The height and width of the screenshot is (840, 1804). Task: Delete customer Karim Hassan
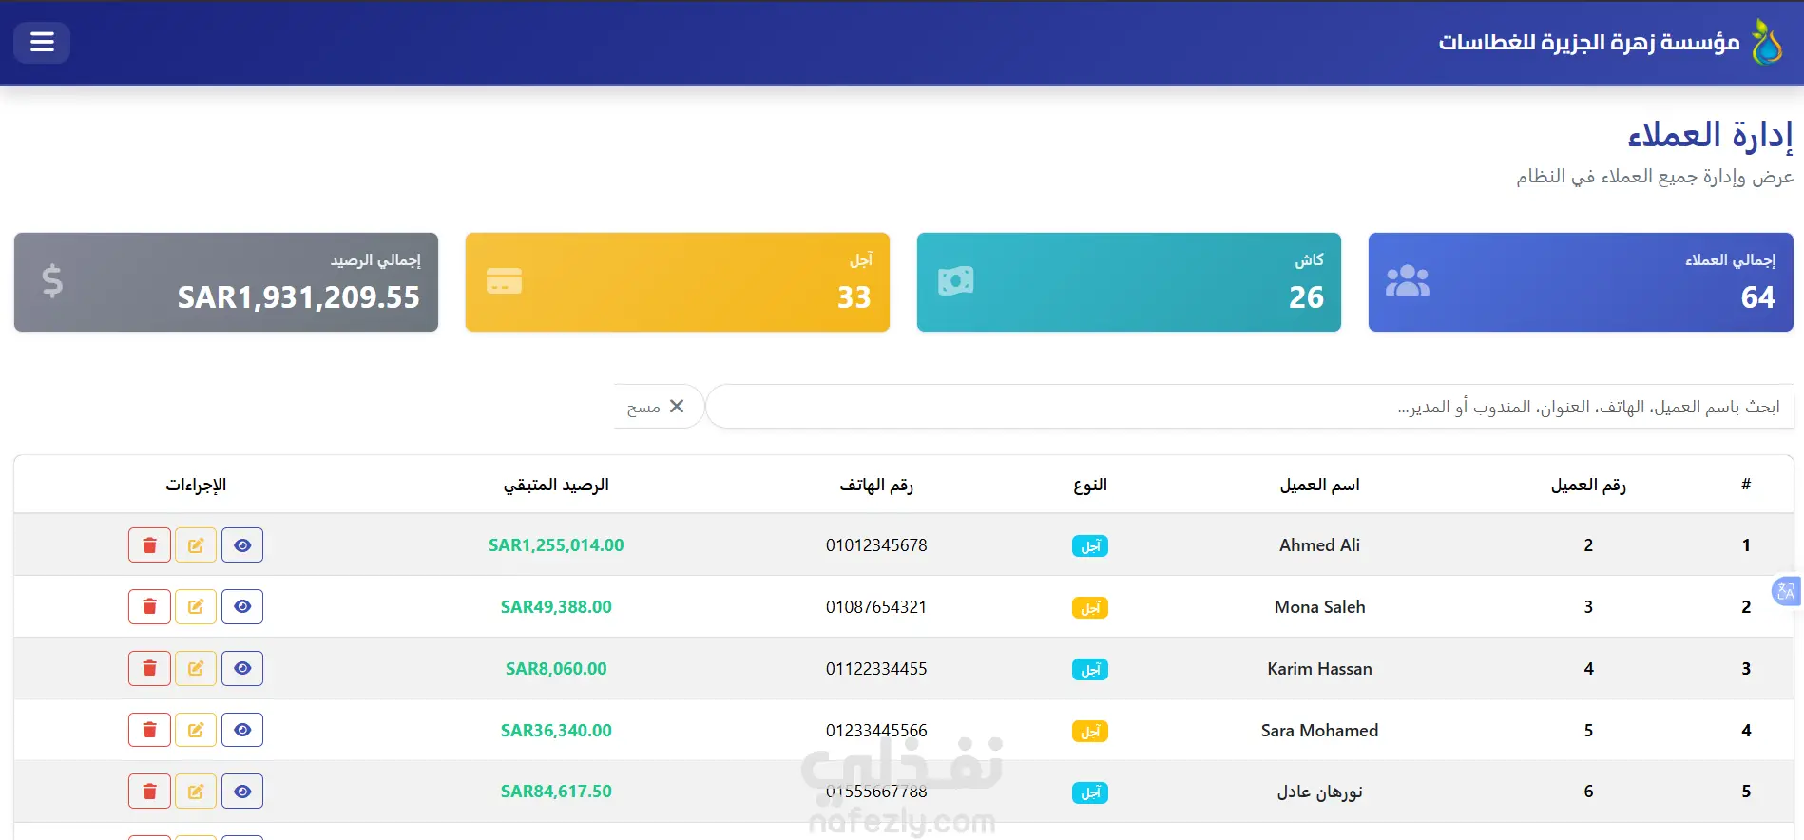tap(149, 668)
